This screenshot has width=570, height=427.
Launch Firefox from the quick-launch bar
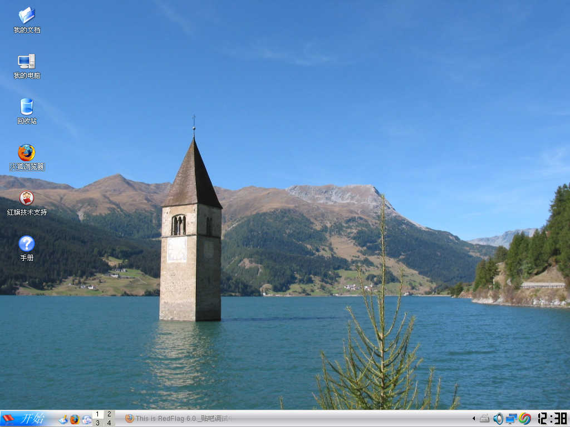pos(75,419)
